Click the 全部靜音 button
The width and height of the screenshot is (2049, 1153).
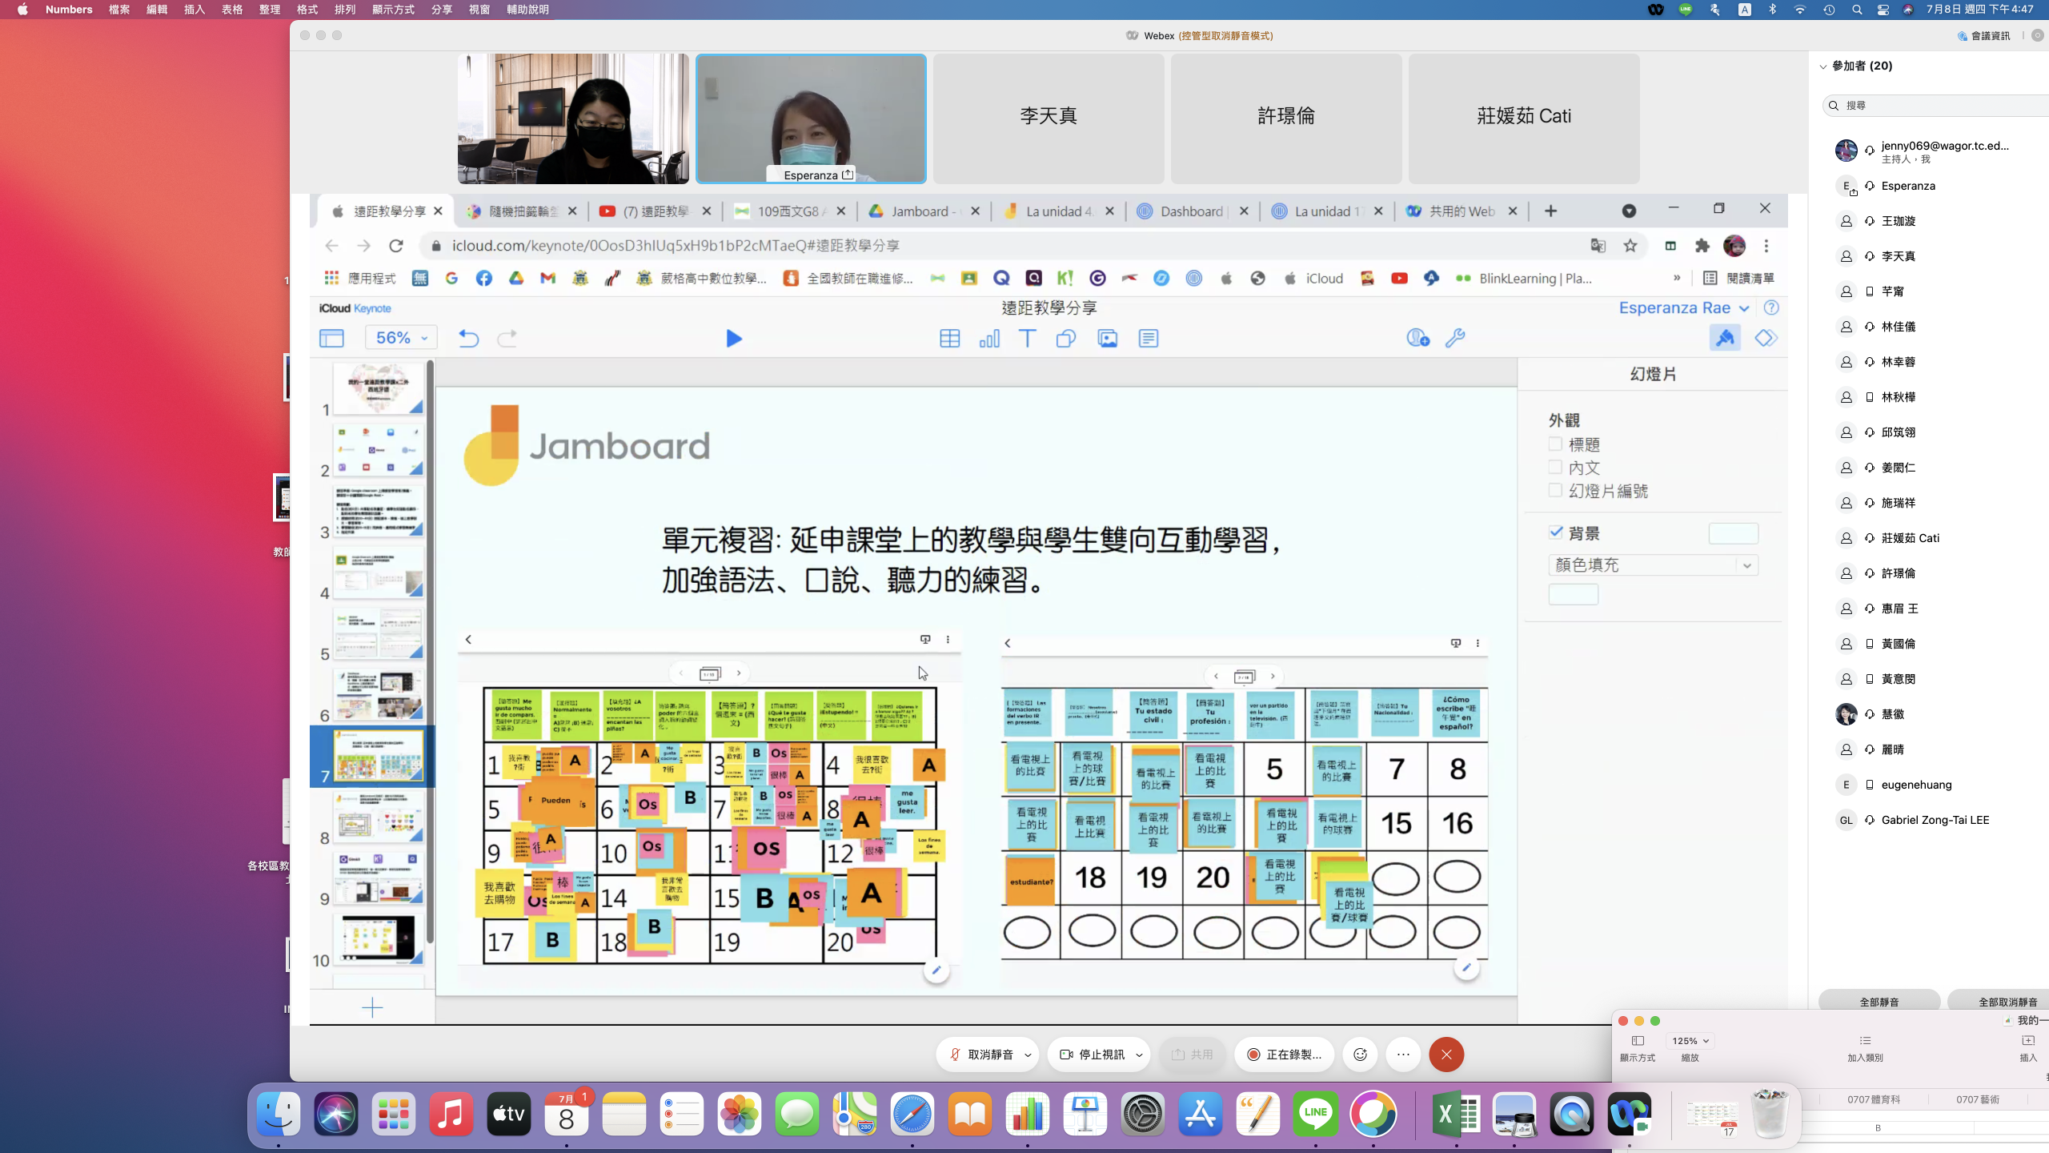(x=1879, y=1002)
